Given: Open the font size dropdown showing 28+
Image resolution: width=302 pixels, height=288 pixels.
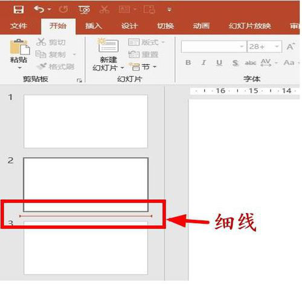Looking at the screenshot, I should (x=277, y=47).
